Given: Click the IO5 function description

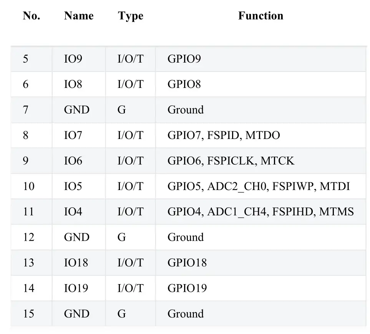Looking at the screenshot, I should pos(259,186).
